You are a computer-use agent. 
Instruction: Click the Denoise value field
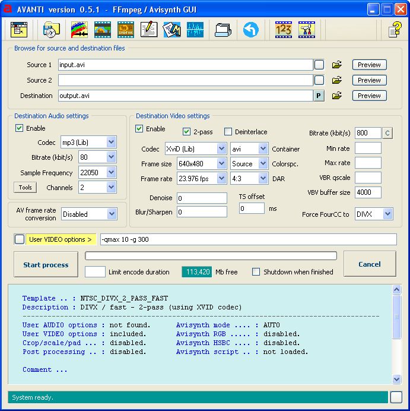click(x=202, y=198)
